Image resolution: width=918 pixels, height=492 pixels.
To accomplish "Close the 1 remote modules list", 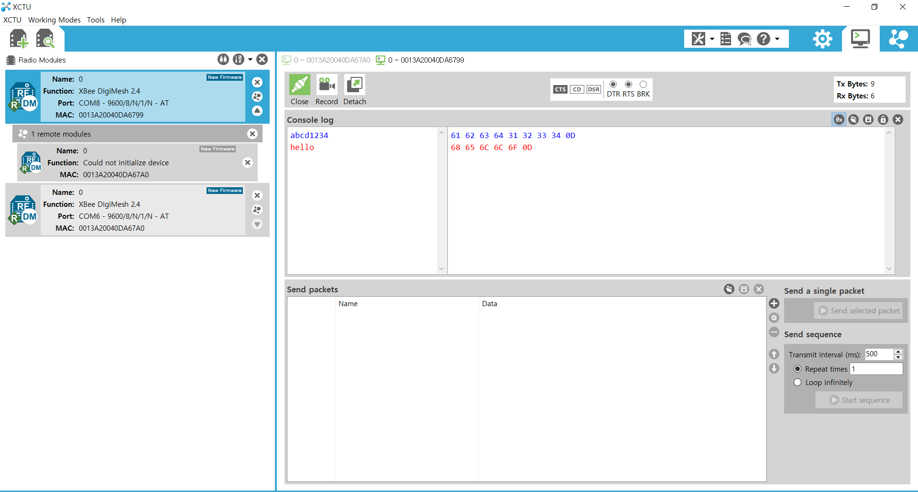I will click(252, 134).
